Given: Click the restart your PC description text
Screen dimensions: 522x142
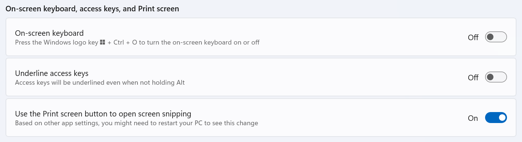Looking at the screenshot, I should (137, 123).
